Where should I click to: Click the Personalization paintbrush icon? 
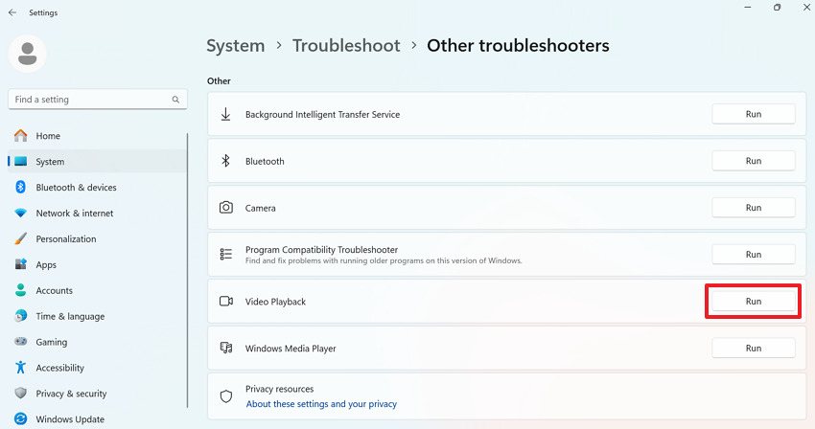21,238
